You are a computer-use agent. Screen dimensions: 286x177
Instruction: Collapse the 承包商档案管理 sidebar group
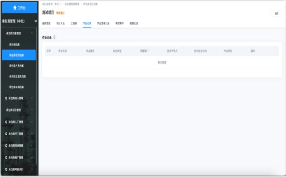(32, 33)
